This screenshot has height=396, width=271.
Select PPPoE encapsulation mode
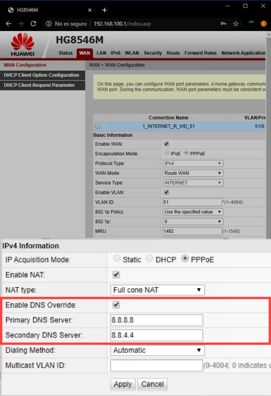tap(186, 153)
